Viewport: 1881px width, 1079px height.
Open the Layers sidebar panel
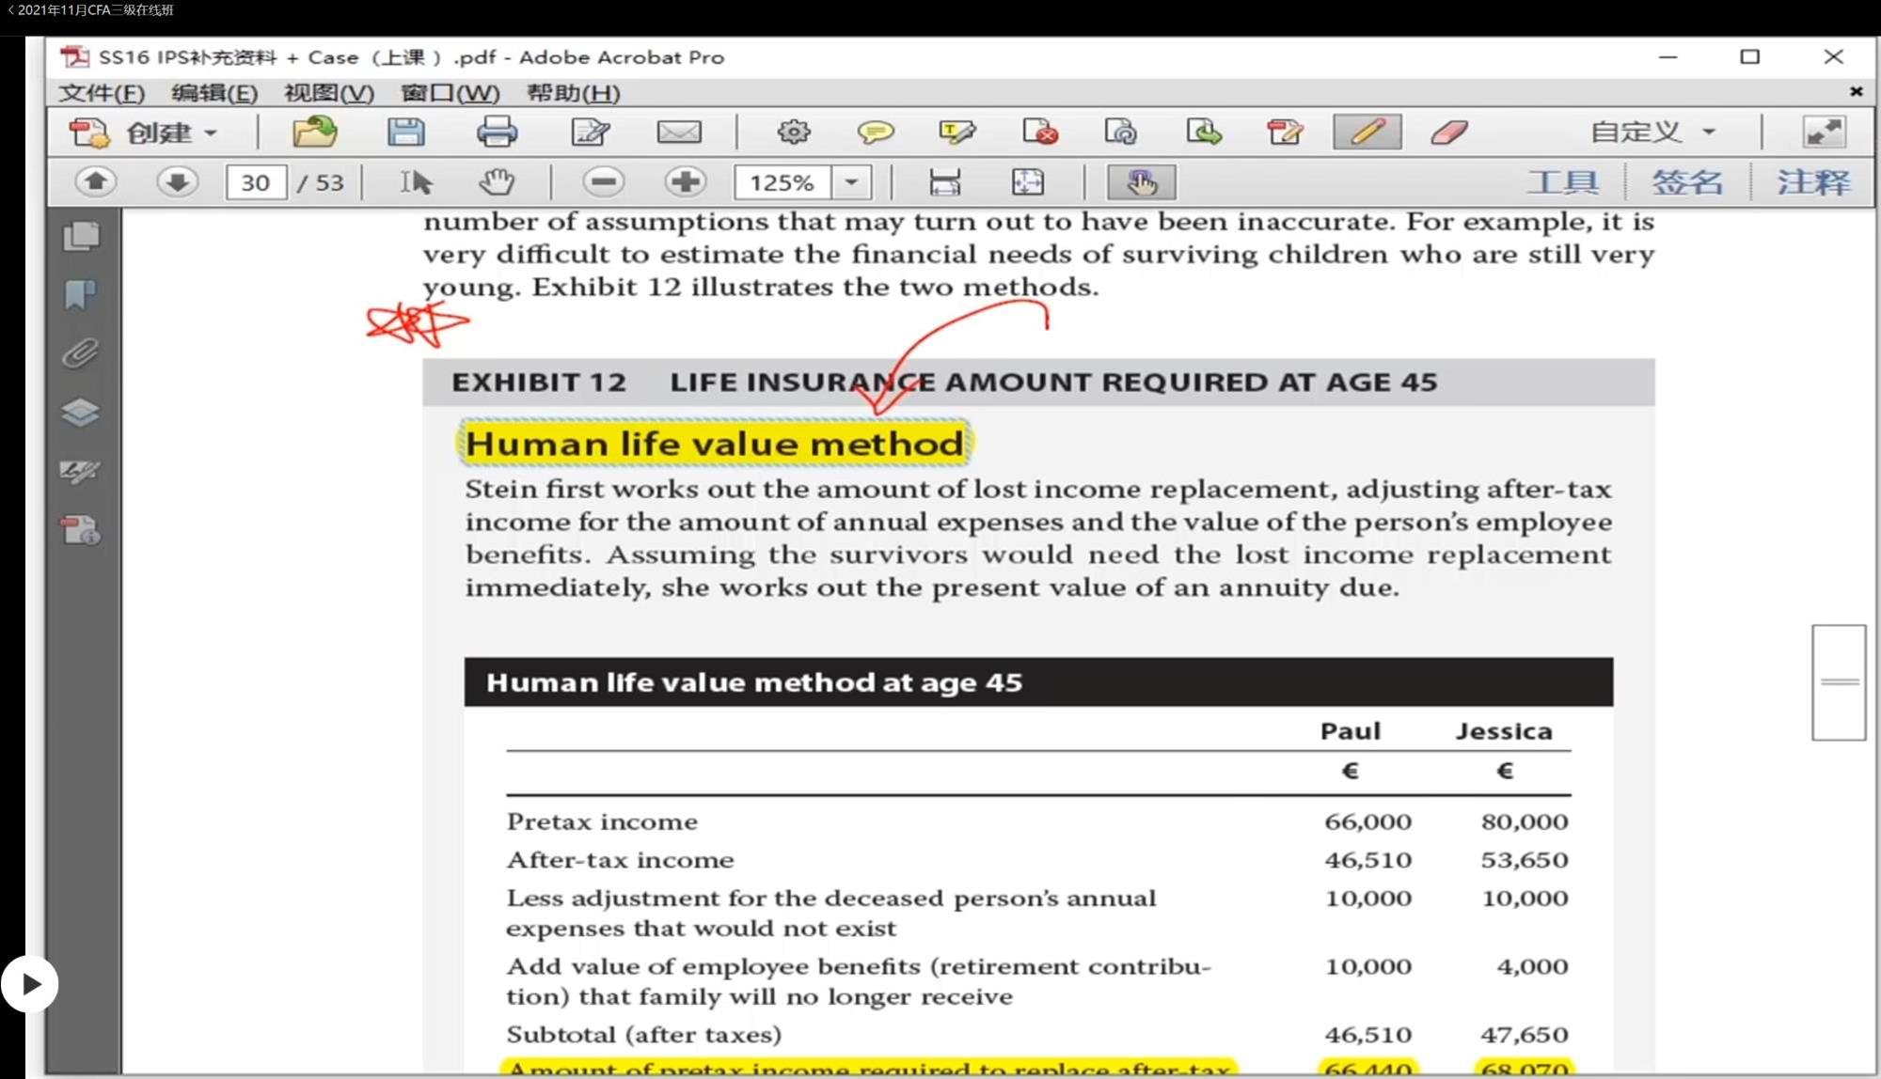click(81, 412)
